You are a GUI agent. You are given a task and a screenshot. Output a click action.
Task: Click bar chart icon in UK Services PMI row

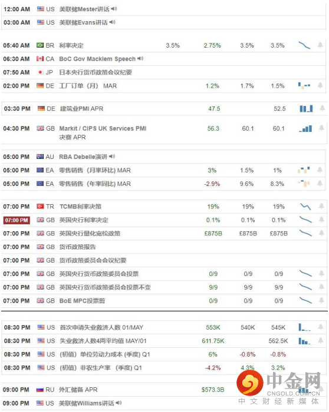[305, 128]
